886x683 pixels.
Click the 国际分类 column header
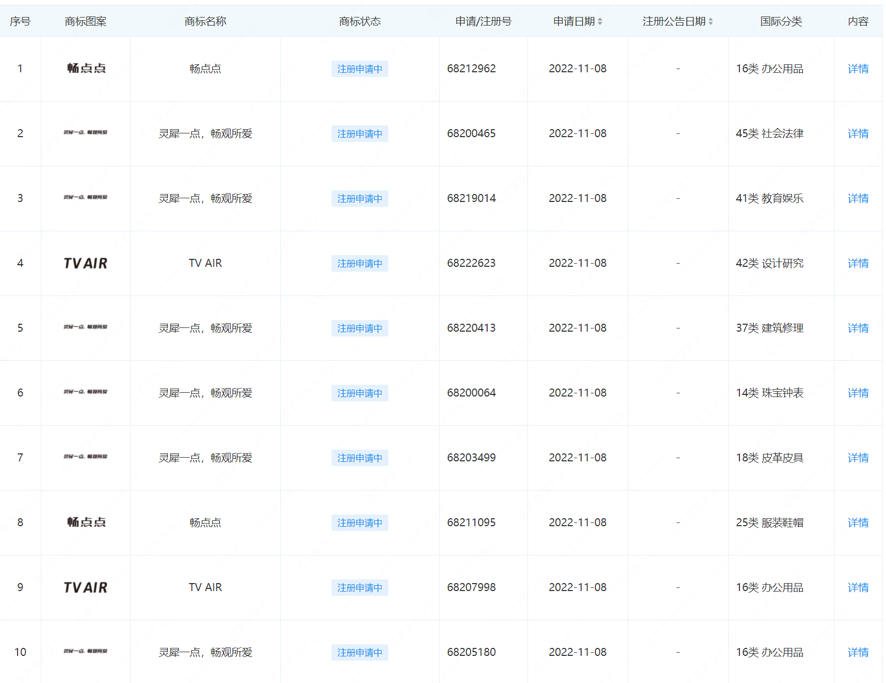coord(781,21)
